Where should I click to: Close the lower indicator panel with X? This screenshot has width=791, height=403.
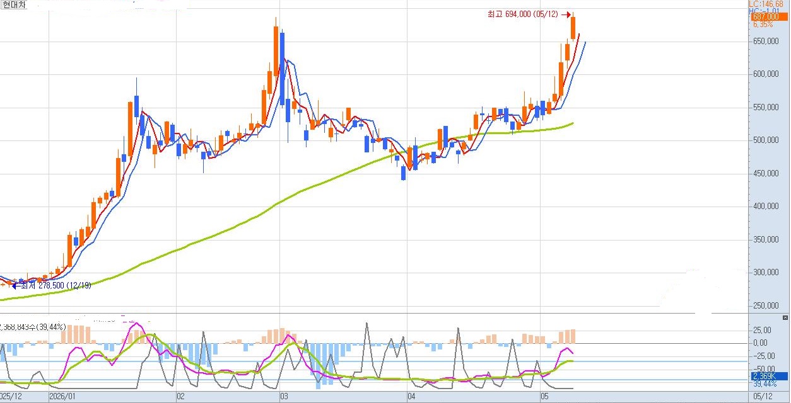[x=785, y=319]
